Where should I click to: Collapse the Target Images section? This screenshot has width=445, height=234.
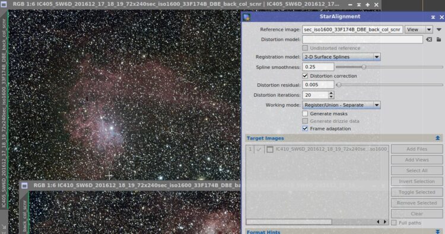pos(438,138)
